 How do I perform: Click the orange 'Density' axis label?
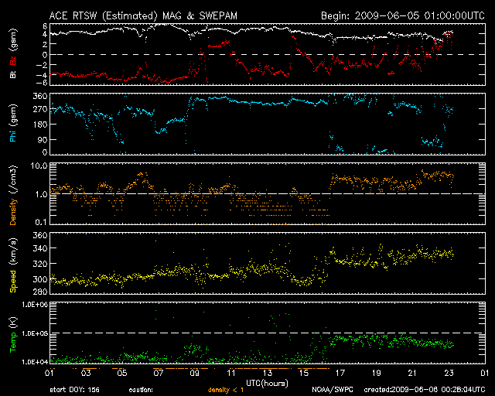[13, 212]
